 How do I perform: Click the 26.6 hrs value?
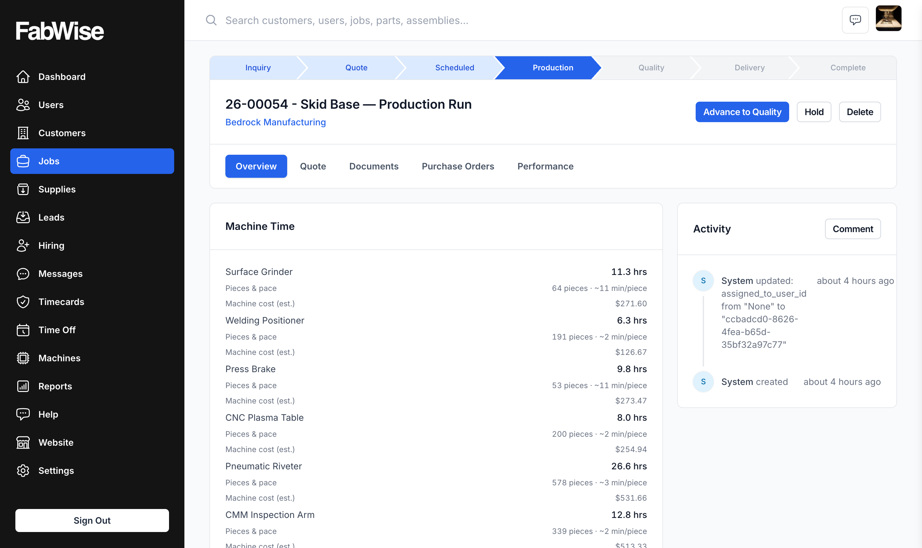click(x=629, y=466)
